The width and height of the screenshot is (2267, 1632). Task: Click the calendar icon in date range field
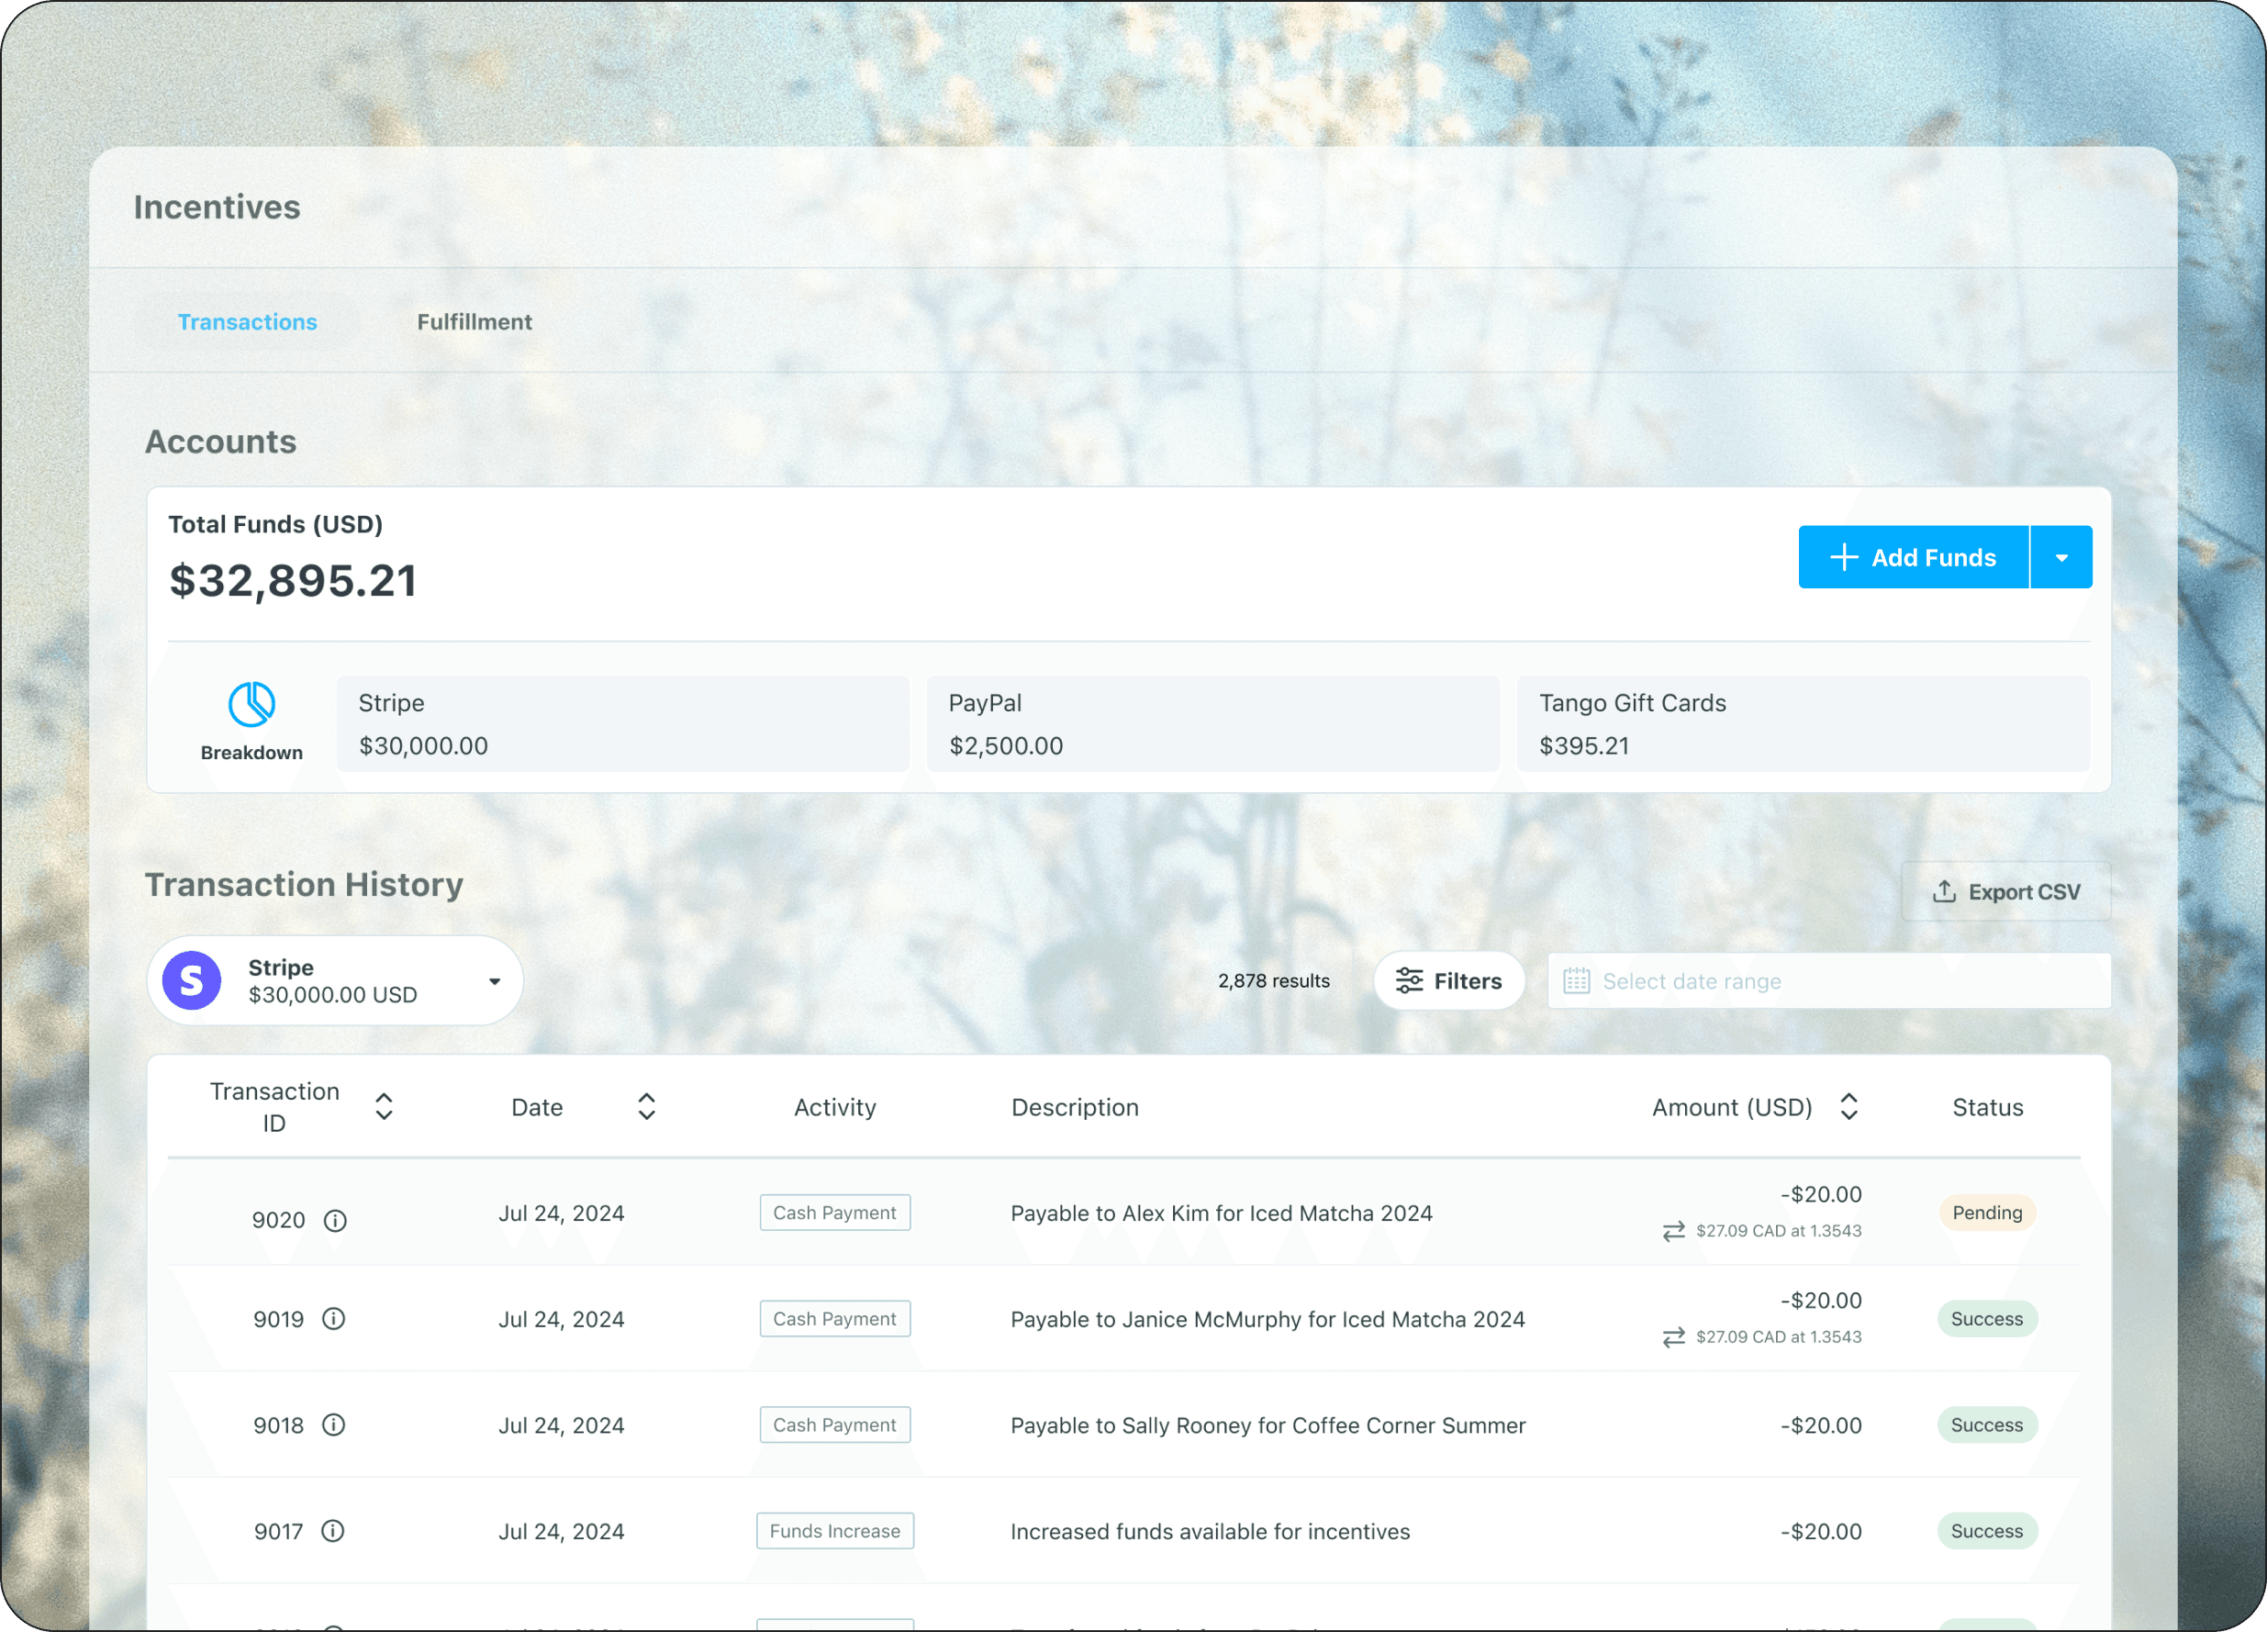coord(1576,981)
